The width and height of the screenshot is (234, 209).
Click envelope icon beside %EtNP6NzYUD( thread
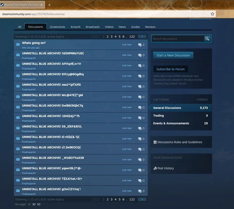click(x=18, y=55)
